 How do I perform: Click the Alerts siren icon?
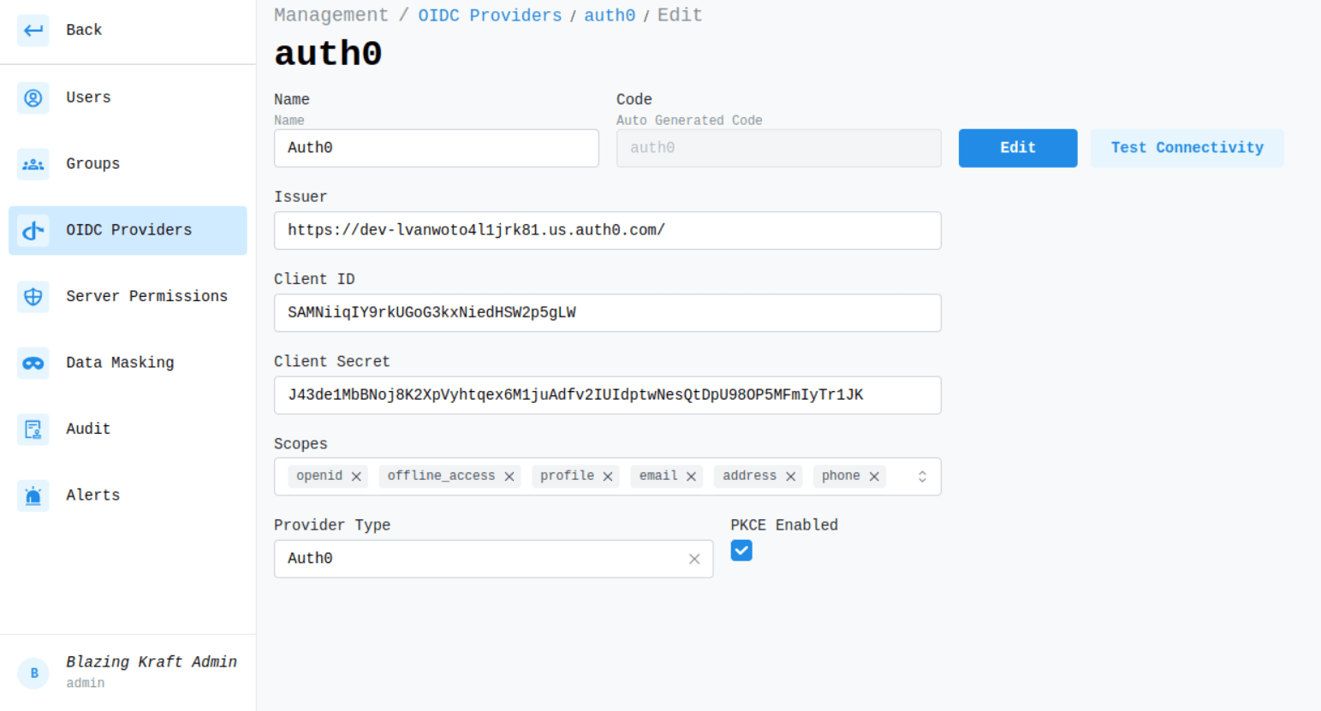point(33,495)
